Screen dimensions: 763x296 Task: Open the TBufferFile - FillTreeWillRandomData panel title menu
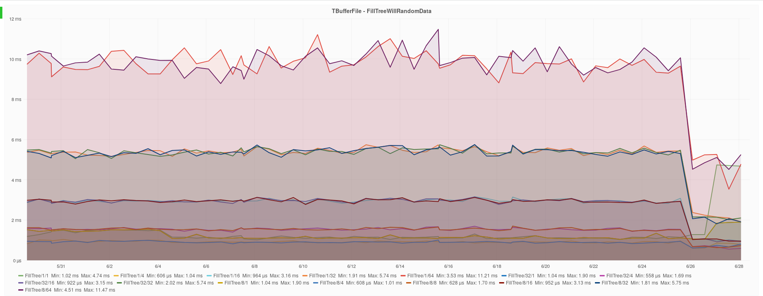381,11
